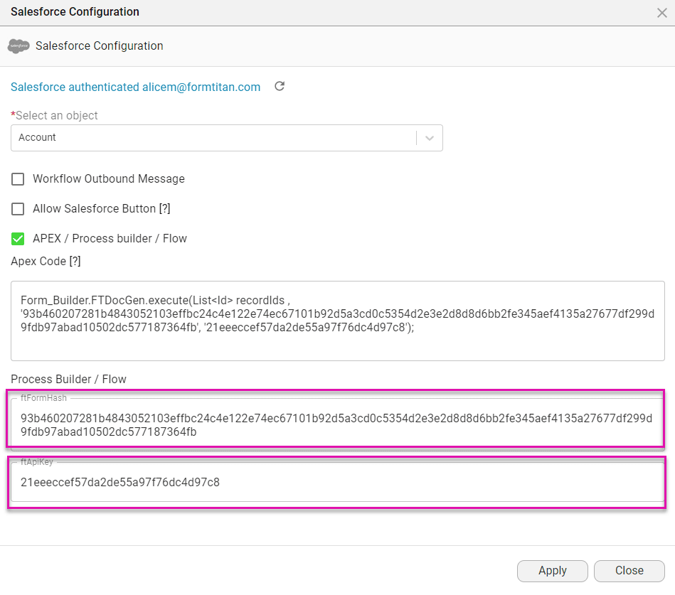Uncheck APEX / Process builder / Flow
The image size is (675, 595).
[18, 239]
